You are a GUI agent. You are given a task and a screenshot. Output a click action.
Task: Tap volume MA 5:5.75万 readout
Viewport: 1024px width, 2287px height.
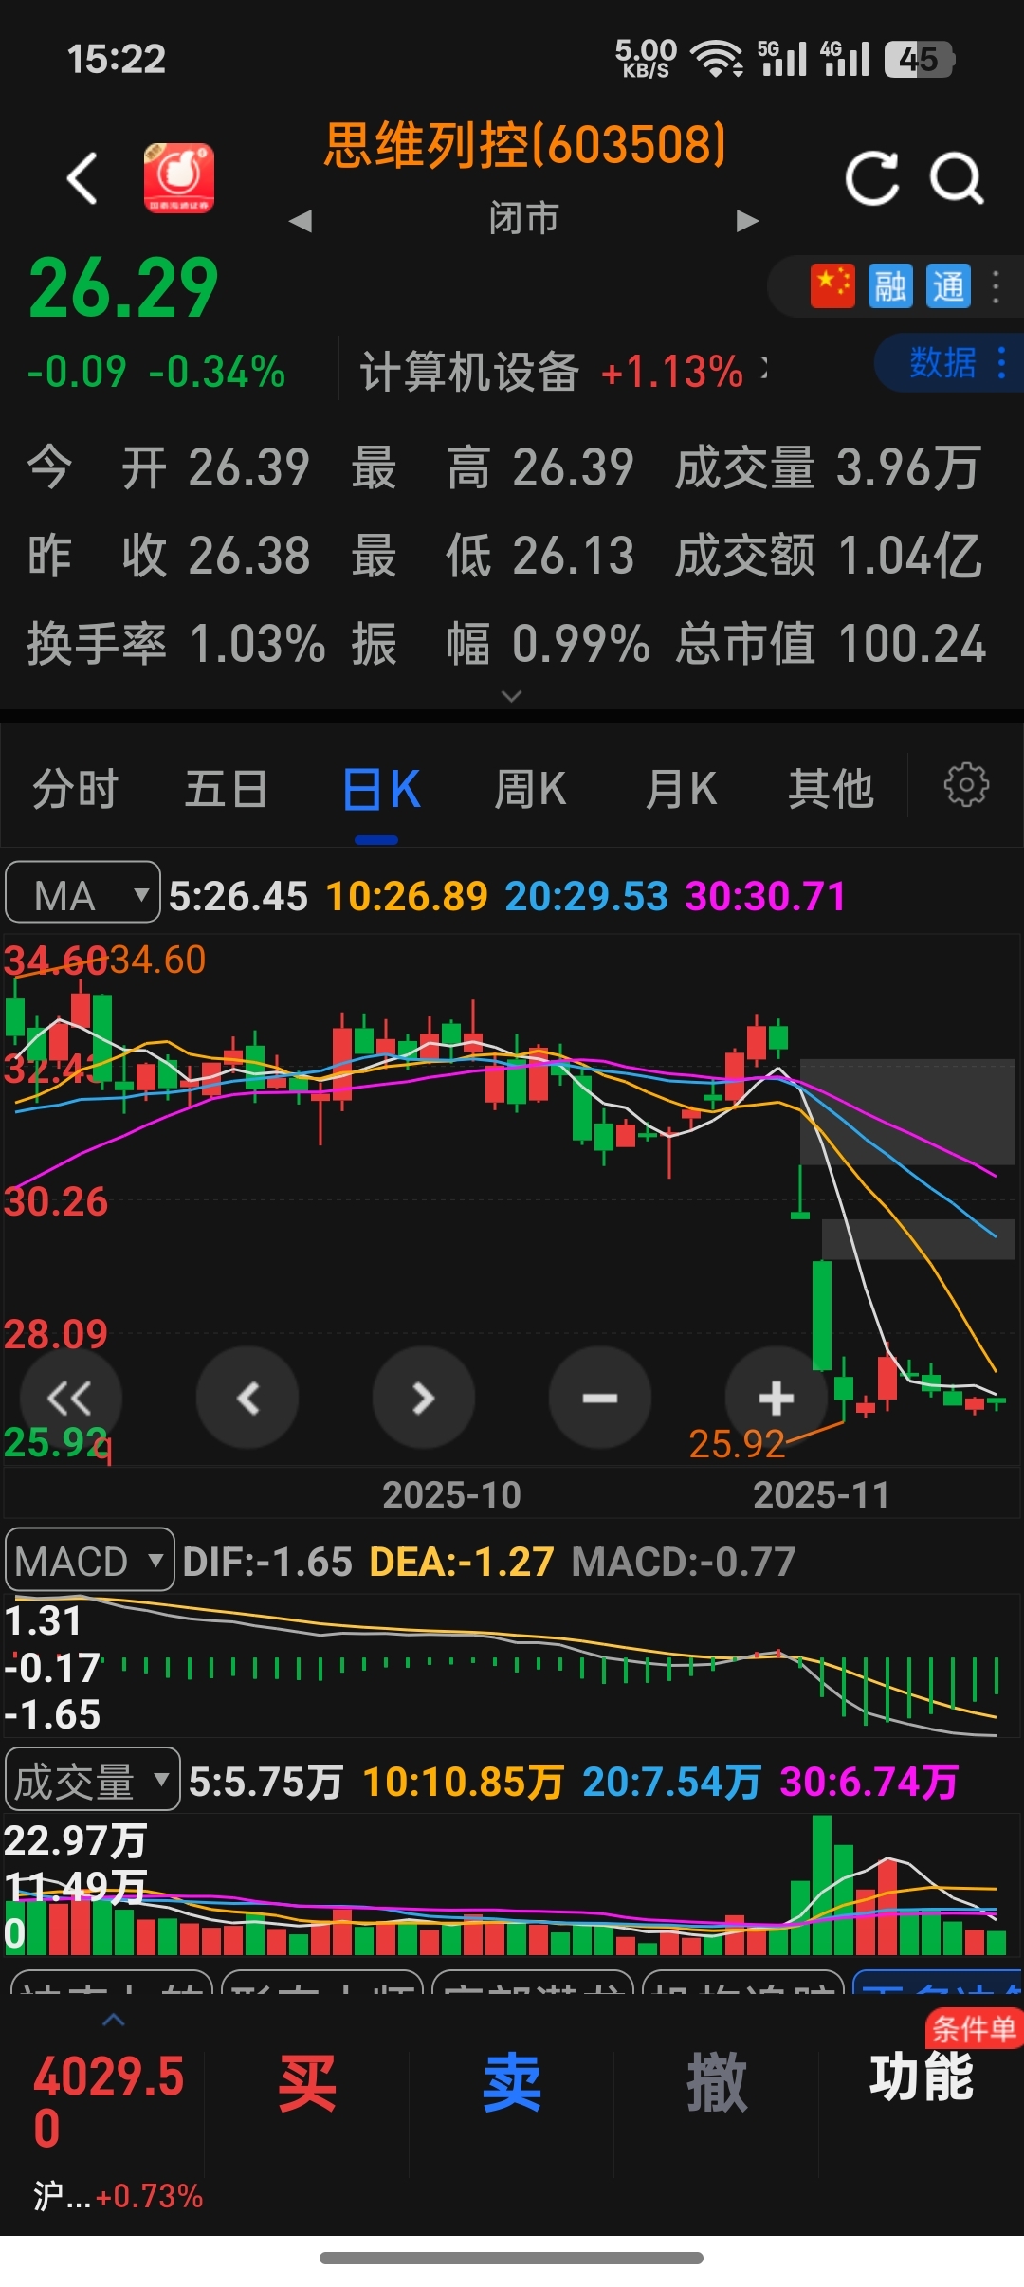tap(265, 1782)
